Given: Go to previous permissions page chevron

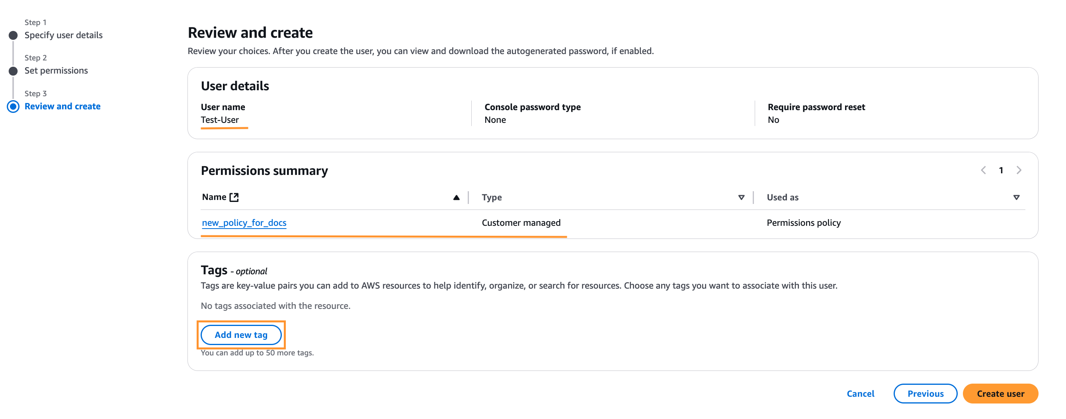Looking at the screenshot, I should 983,170.
